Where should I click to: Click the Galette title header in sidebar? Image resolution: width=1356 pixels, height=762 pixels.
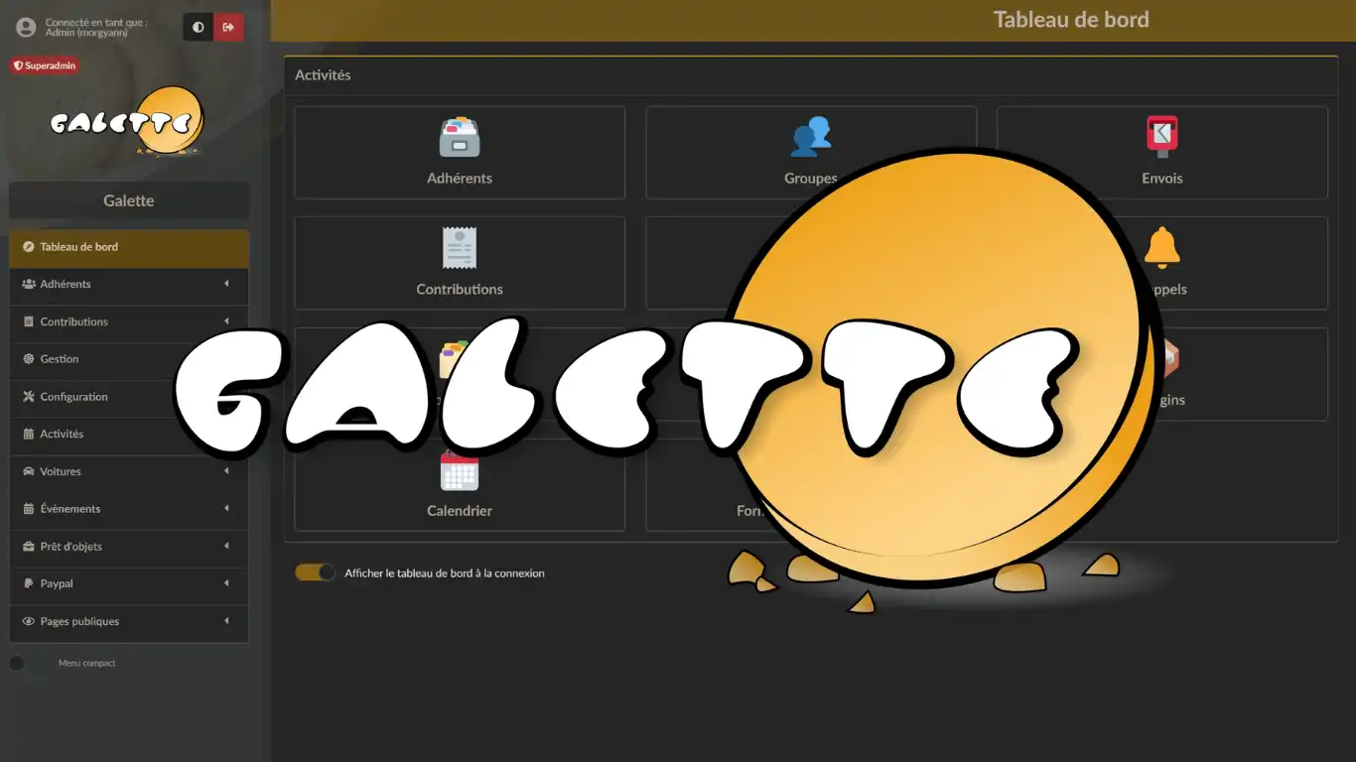click(x=129, y=200)
